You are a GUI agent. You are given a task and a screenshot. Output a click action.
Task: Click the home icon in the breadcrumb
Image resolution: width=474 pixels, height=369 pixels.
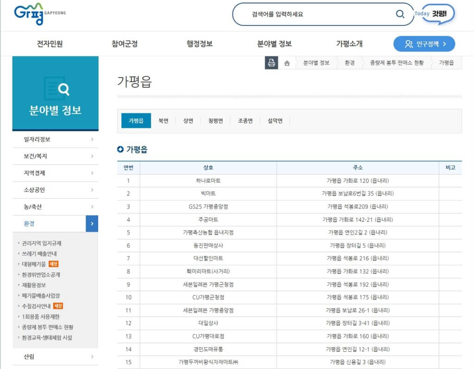(x=287, y=62)
